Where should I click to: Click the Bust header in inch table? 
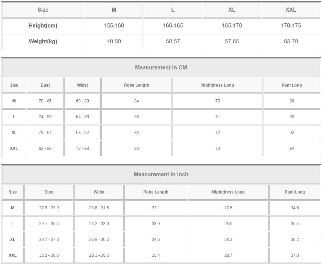49,192
